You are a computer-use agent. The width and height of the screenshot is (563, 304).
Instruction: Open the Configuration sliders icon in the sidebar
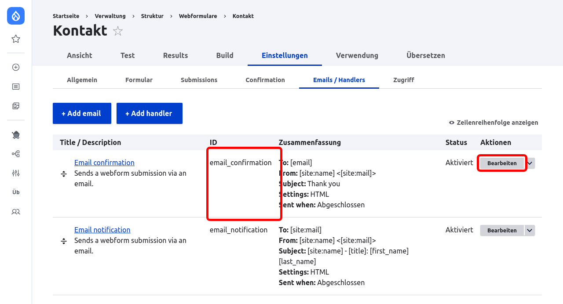point(16,173)
